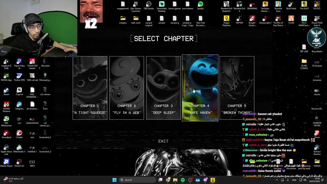
Task: Launch MetaTrader 5 desktop icon
Action: (x=19, y=149)
